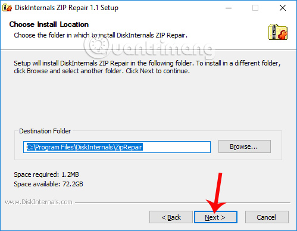
Task: Click the Quantrimang lightbulb watermark logo
Action: [x=98, y=46]
